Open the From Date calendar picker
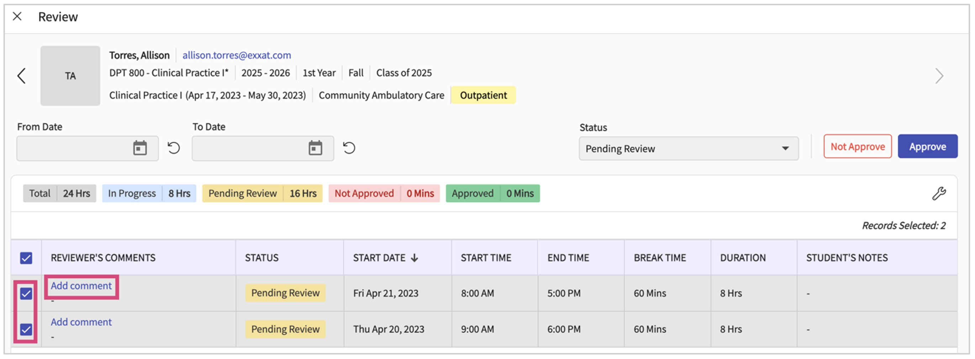This screenshot has width=975, height=359. (x=139, y=148)
